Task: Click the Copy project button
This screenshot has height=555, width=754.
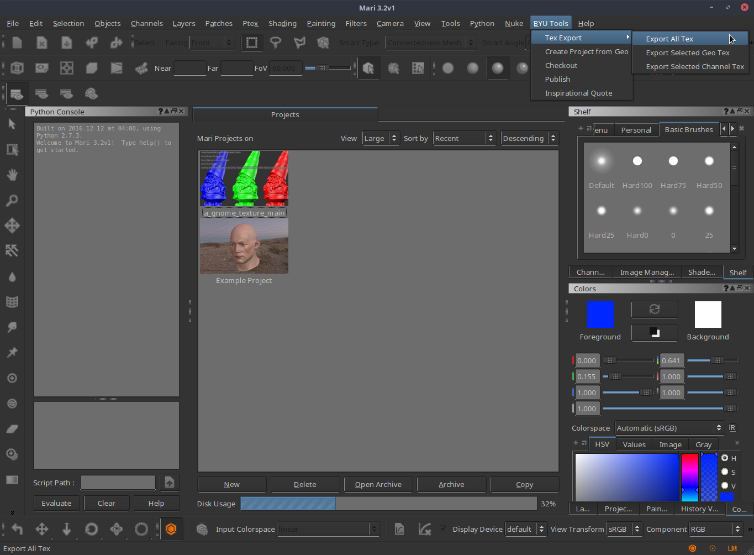Action: tap(525, 484)
